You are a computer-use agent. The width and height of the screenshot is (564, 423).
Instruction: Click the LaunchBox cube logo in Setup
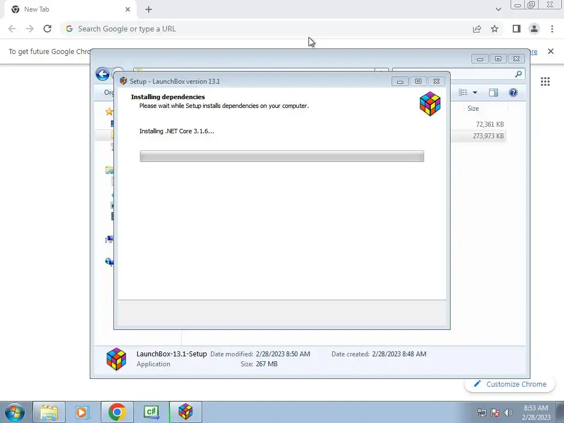coord(430,104)
